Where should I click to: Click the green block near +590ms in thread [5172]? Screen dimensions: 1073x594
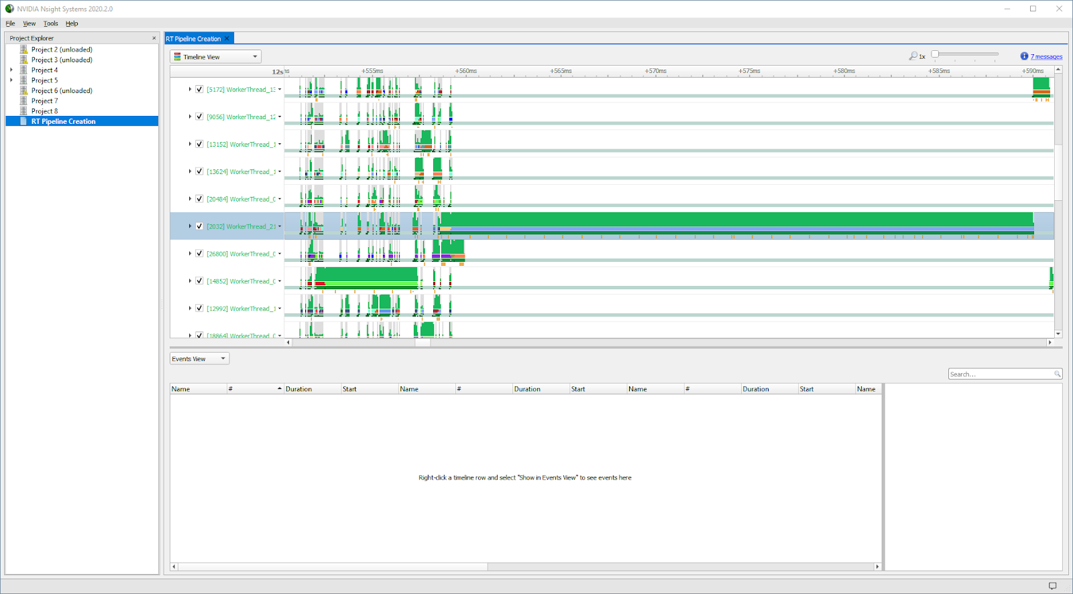point(1041,84)
